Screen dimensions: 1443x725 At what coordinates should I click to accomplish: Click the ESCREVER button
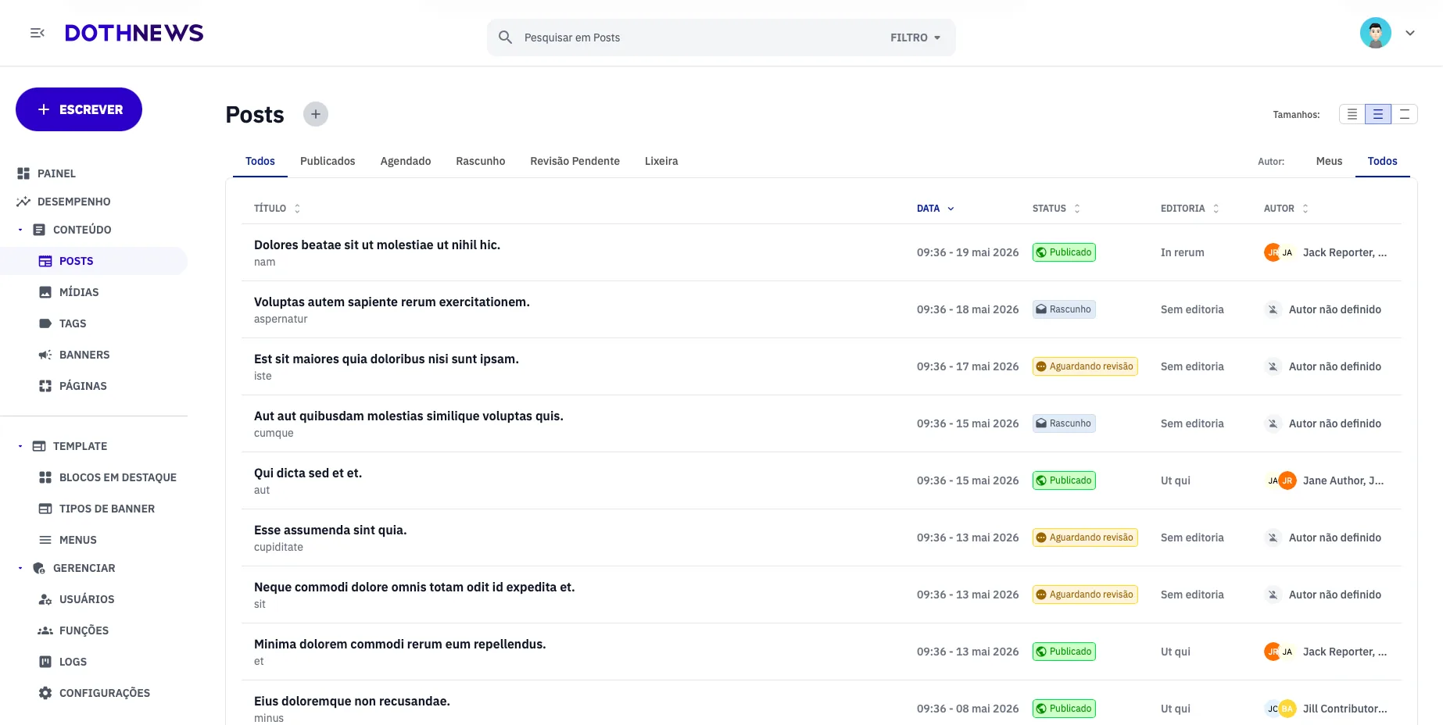79,109
